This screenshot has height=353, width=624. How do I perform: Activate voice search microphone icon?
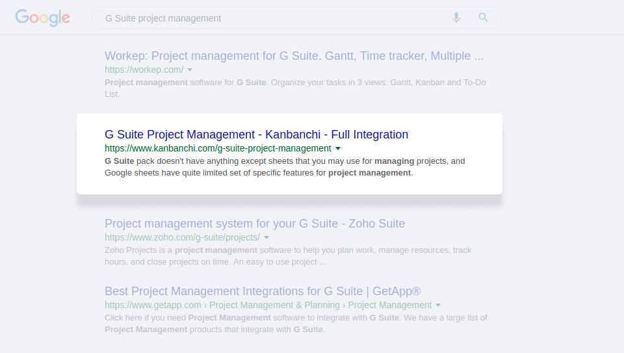click(x=456, y=18)
